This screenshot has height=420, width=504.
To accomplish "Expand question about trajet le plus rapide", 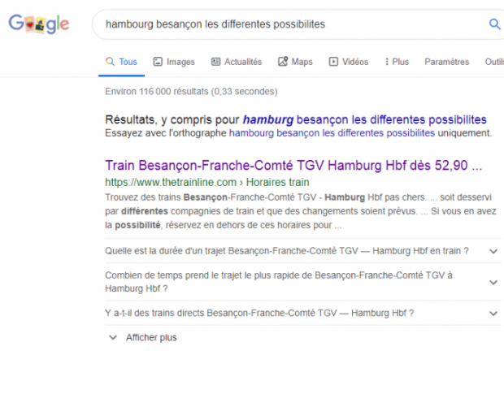I will click(302, 282).
